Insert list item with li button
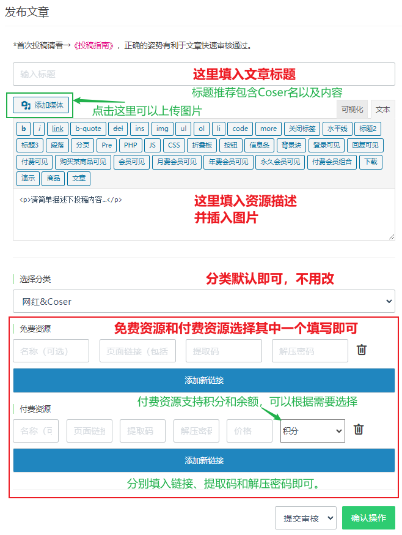 [218, 129]
